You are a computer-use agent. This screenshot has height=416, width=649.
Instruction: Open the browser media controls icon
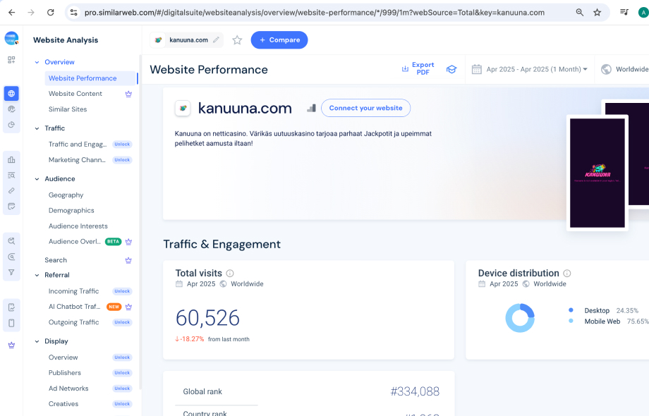[x=624, y=13]
